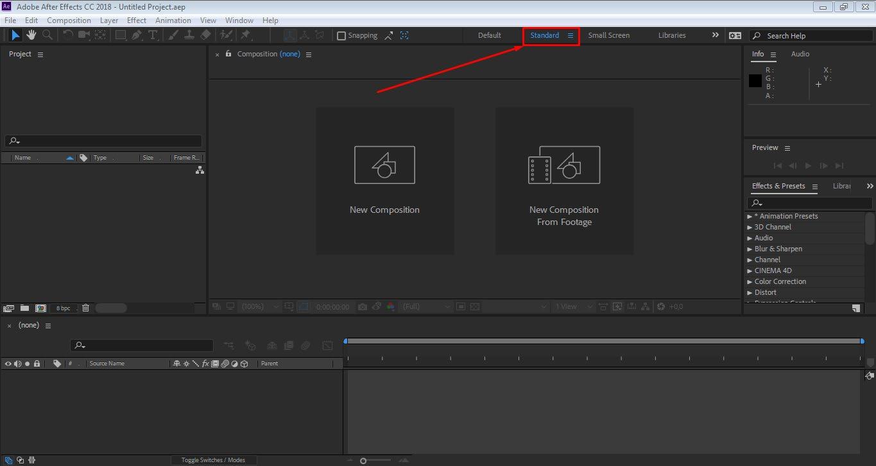
Task: Open the Effect menu
Action: click(x=137, y=21)
